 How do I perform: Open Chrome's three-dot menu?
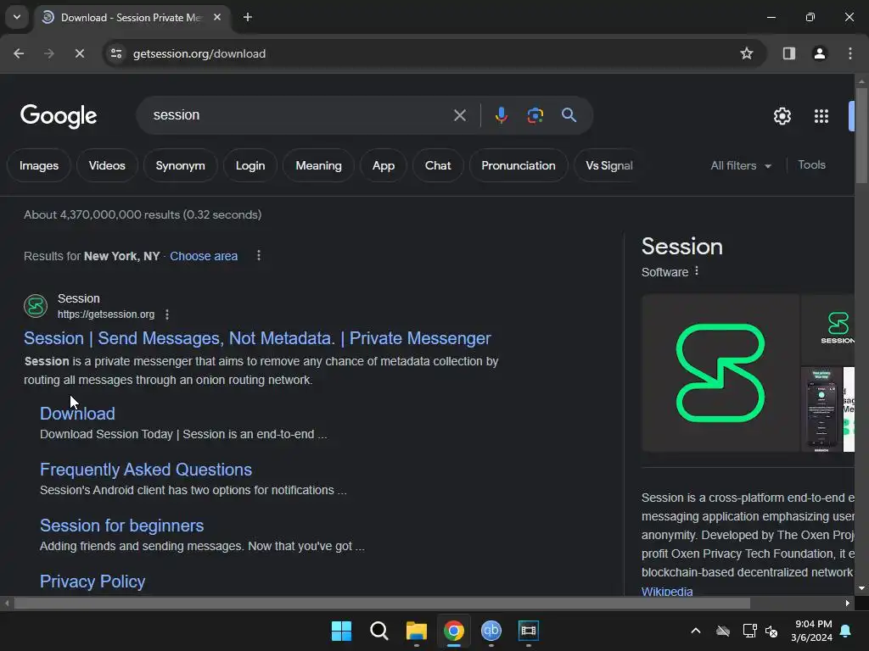[x=850, y=53]
